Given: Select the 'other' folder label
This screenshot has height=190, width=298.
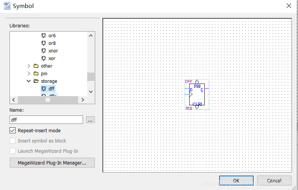Looking at the screenshot, I should coord(47,66).
